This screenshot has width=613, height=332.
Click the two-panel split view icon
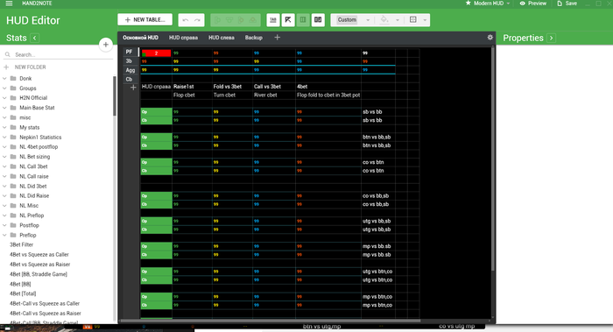(x=318, y=20)
